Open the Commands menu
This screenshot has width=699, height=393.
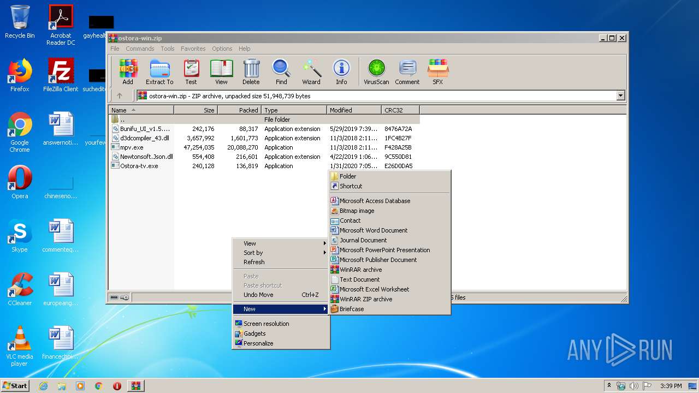point(140,49)
